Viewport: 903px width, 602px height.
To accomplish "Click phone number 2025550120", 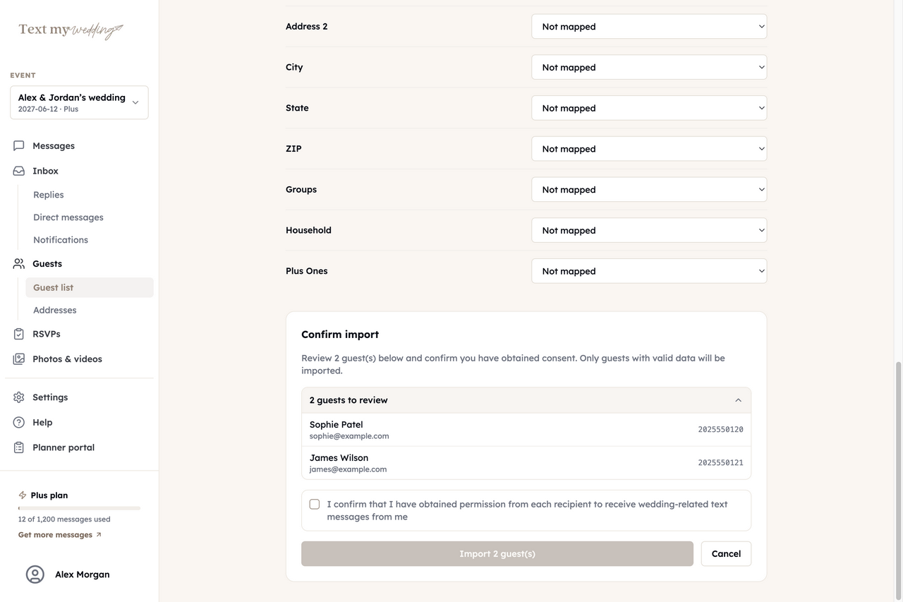I will [720, 430].
